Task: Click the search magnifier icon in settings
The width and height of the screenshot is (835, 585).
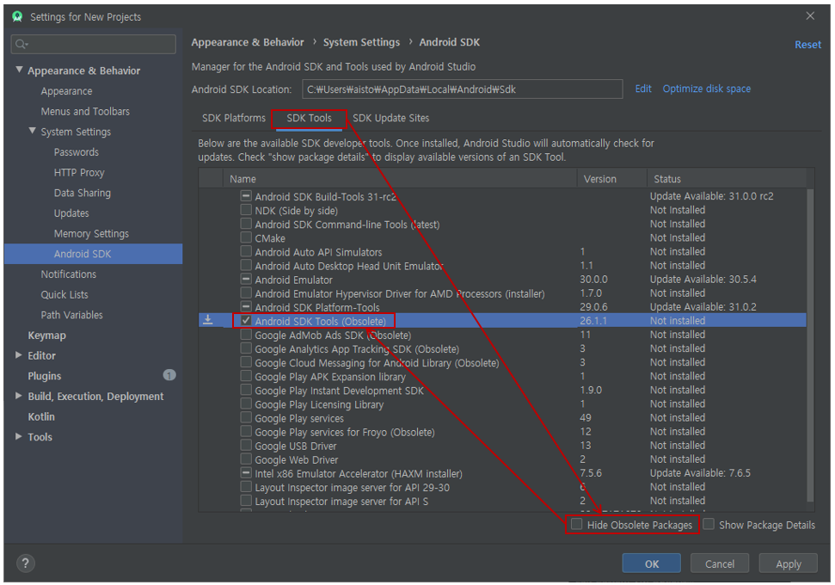Action: pos(21,44)
